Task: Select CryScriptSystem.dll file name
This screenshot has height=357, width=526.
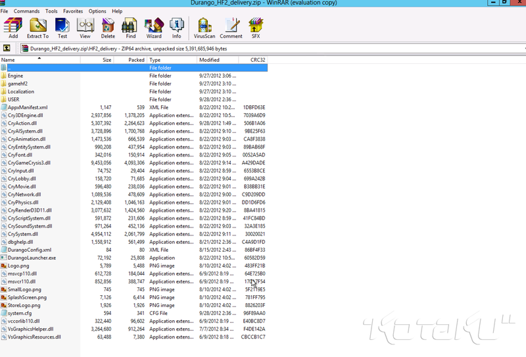Action: click(29, 218)
